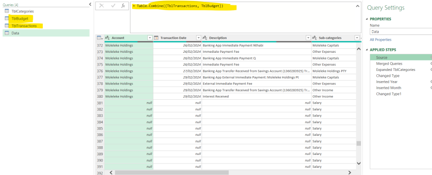Select row number 372
The height and width of the screenshot is (175, 432).
click(x=100, y=45)
